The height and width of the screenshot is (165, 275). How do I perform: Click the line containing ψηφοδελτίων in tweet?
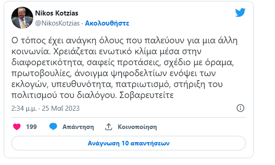click(114, 73)
